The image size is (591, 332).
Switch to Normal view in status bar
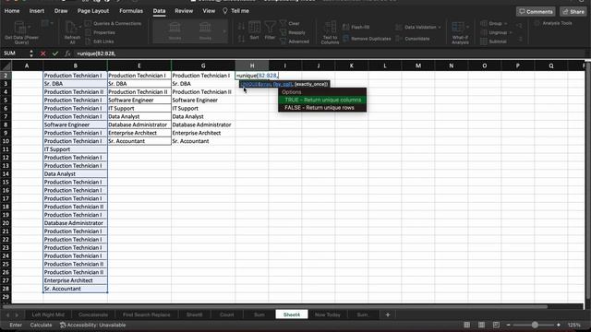[x=466, y=325]
